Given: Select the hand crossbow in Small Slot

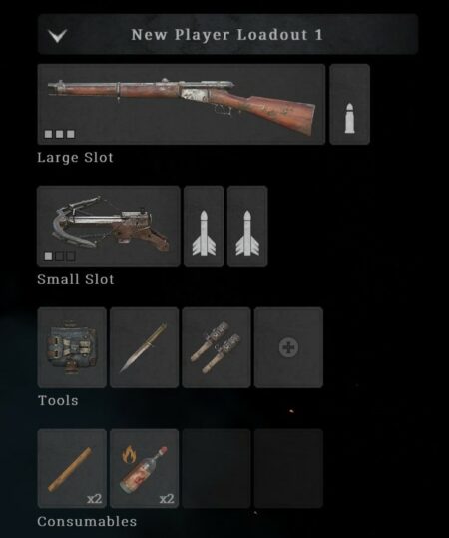Looking at the screenshot, I should 109,226.
